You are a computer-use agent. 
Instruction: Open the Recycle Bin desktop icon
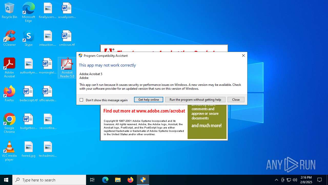coord(9,11)
